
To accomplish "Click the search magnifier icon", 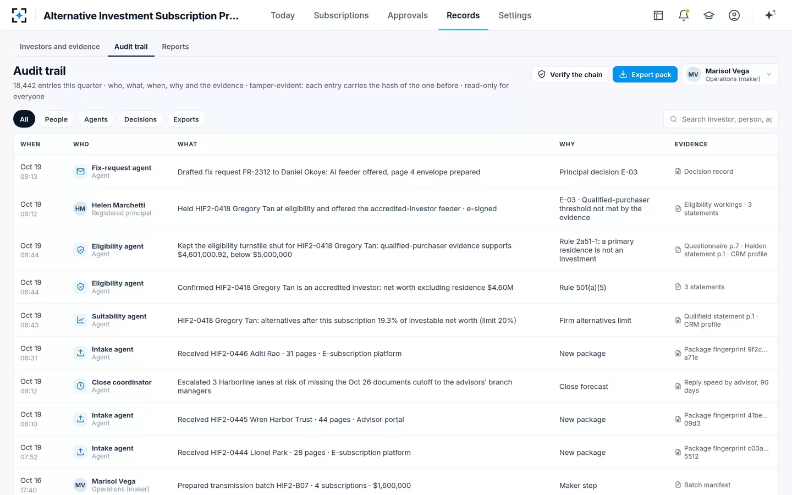I will (x=673, y=119).
